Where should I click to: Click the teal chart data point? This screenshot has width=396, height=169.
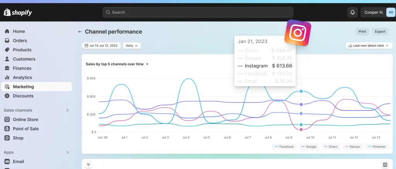(301, 125)
